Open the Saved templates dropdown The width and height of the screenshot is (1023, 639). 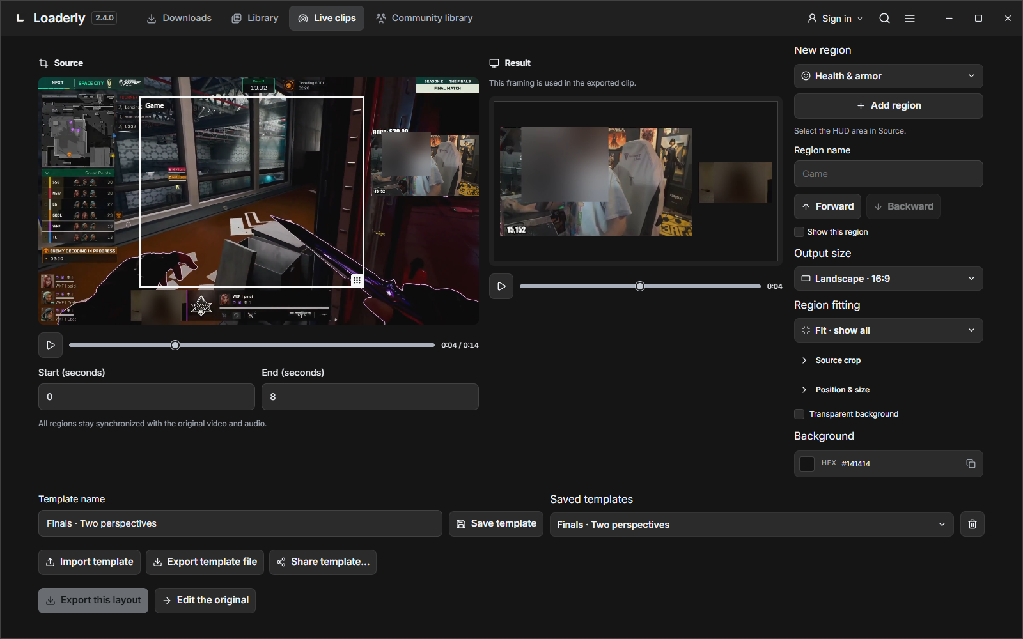(x=752, y=524)
